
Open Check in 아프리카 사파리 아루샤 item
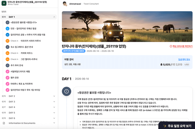point(26,41)
